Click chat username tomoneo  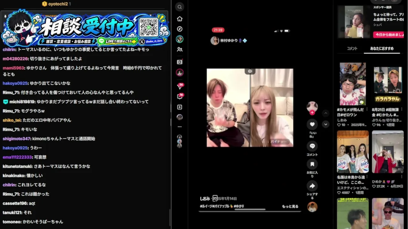click(x=12, y=222)
